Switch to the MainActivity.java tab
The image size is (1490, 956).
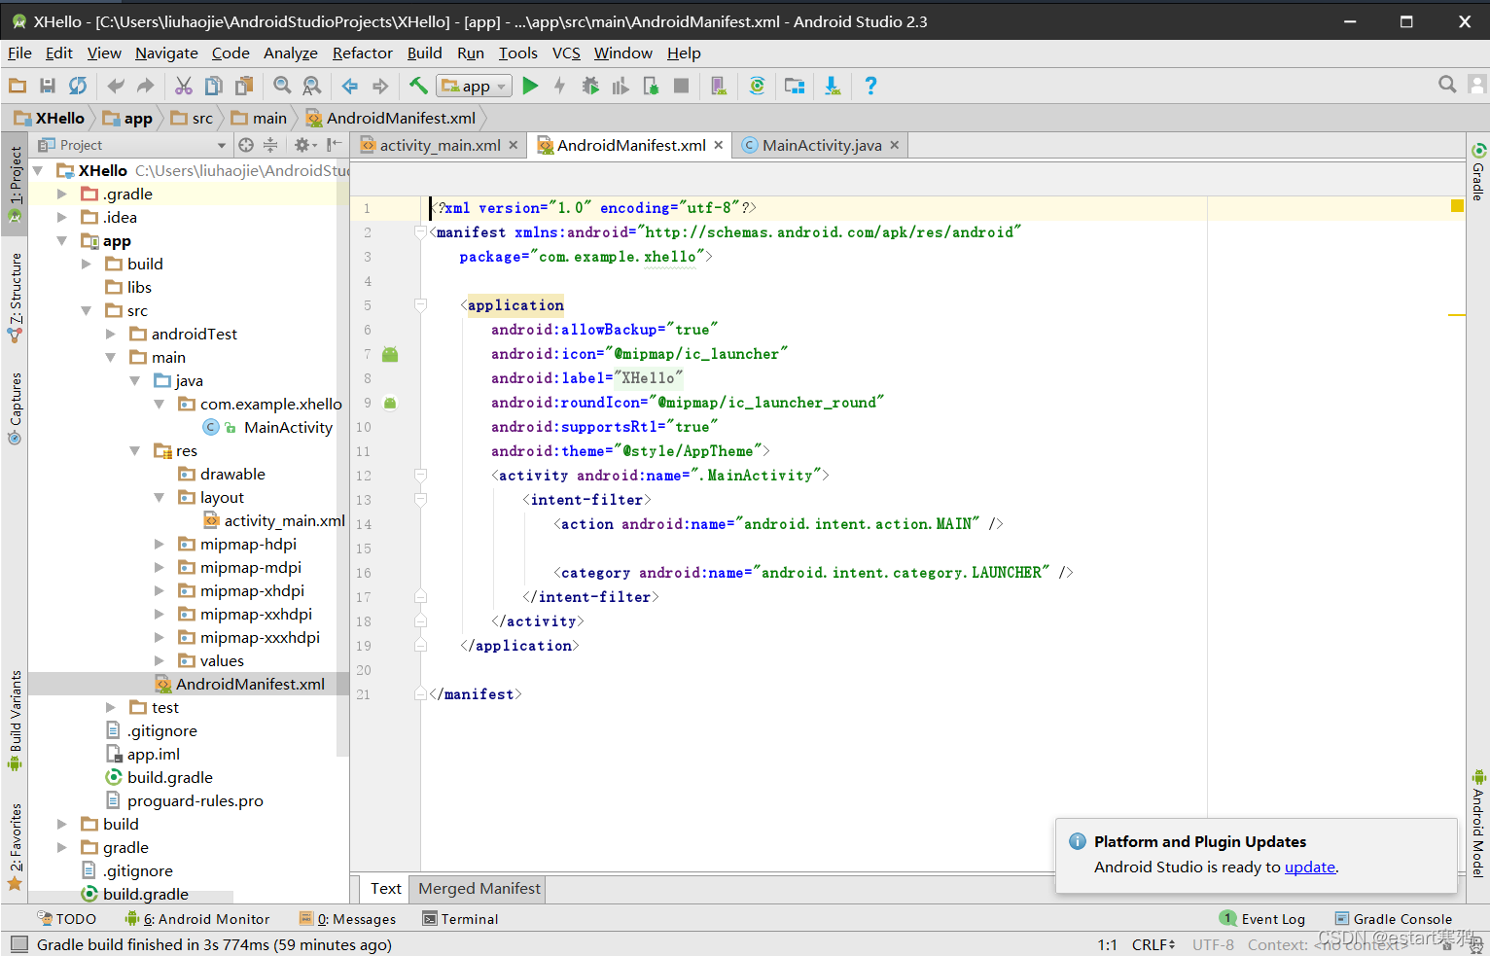tap(821, 145)
